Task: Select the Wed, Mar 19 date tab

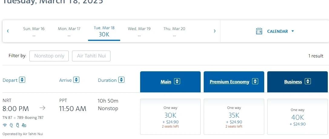Action: coord(139,32)
